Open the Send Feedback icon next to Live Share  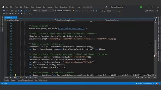(157, 10)
